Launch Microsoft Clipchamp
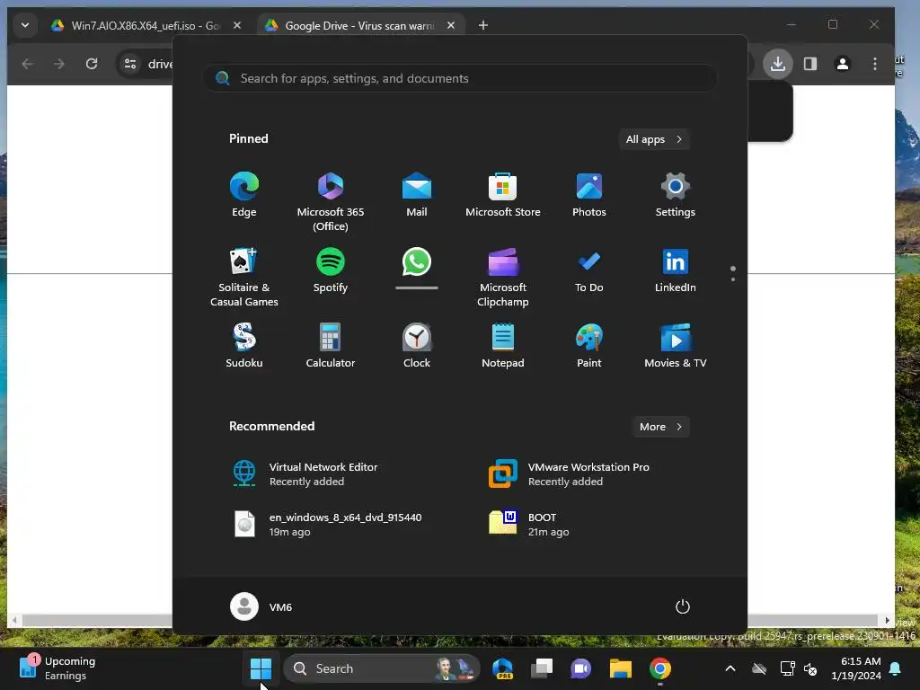The width and height of the screenshot is (920, 690). pyautogui.click(x=503, y=277)
